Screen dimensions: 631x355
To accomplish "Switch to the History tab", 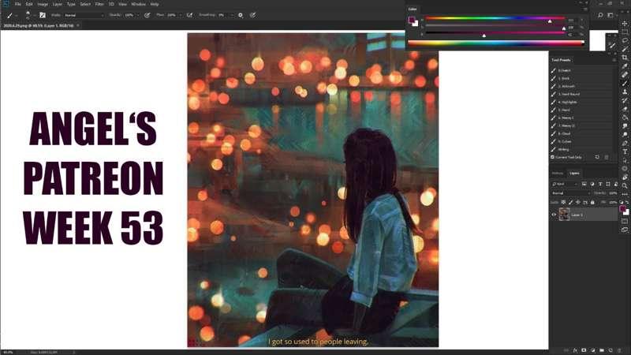I will tap(558, 173).
